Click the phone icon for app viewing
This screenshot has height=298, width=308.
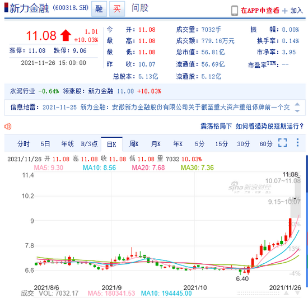point(234,11)
